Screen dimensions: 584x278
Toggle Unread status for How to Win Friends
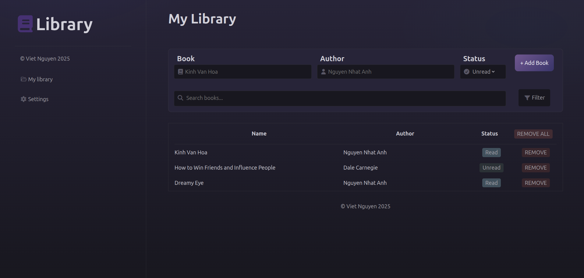[x=491, y=168]
